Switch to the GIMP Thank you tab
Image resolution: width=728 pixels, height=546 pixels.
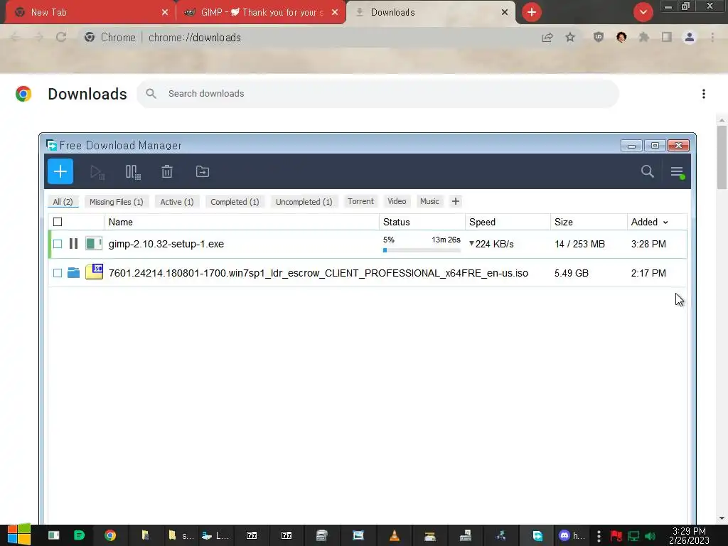(x=261, y=13)
